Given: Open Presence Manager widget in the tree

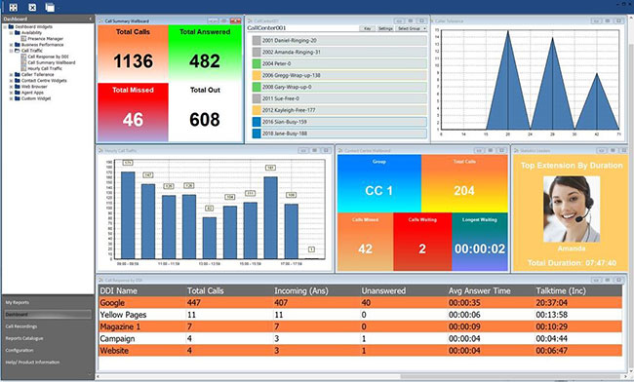Looking at the screenshot, I should pos(45,39).
